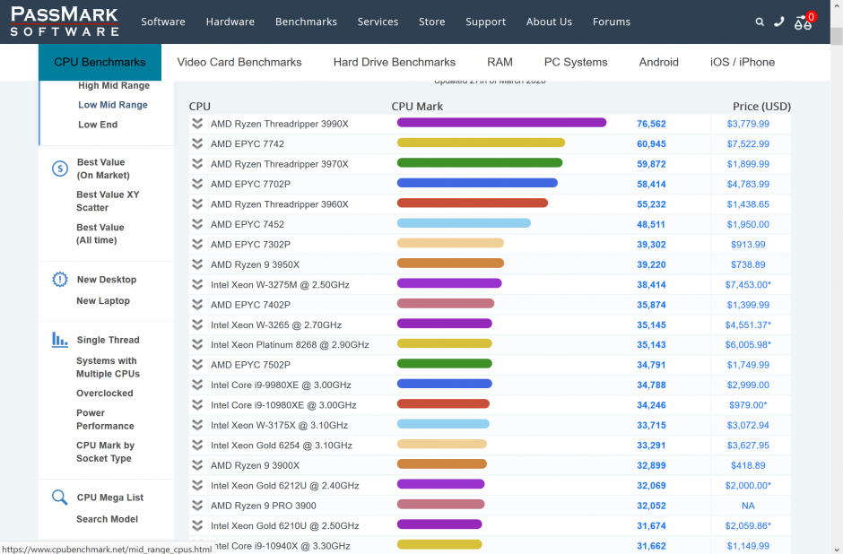This screenshot has height=554, width=843.
Task: Open Systems with Multiple CPUs link
Action: click(108, 367)
